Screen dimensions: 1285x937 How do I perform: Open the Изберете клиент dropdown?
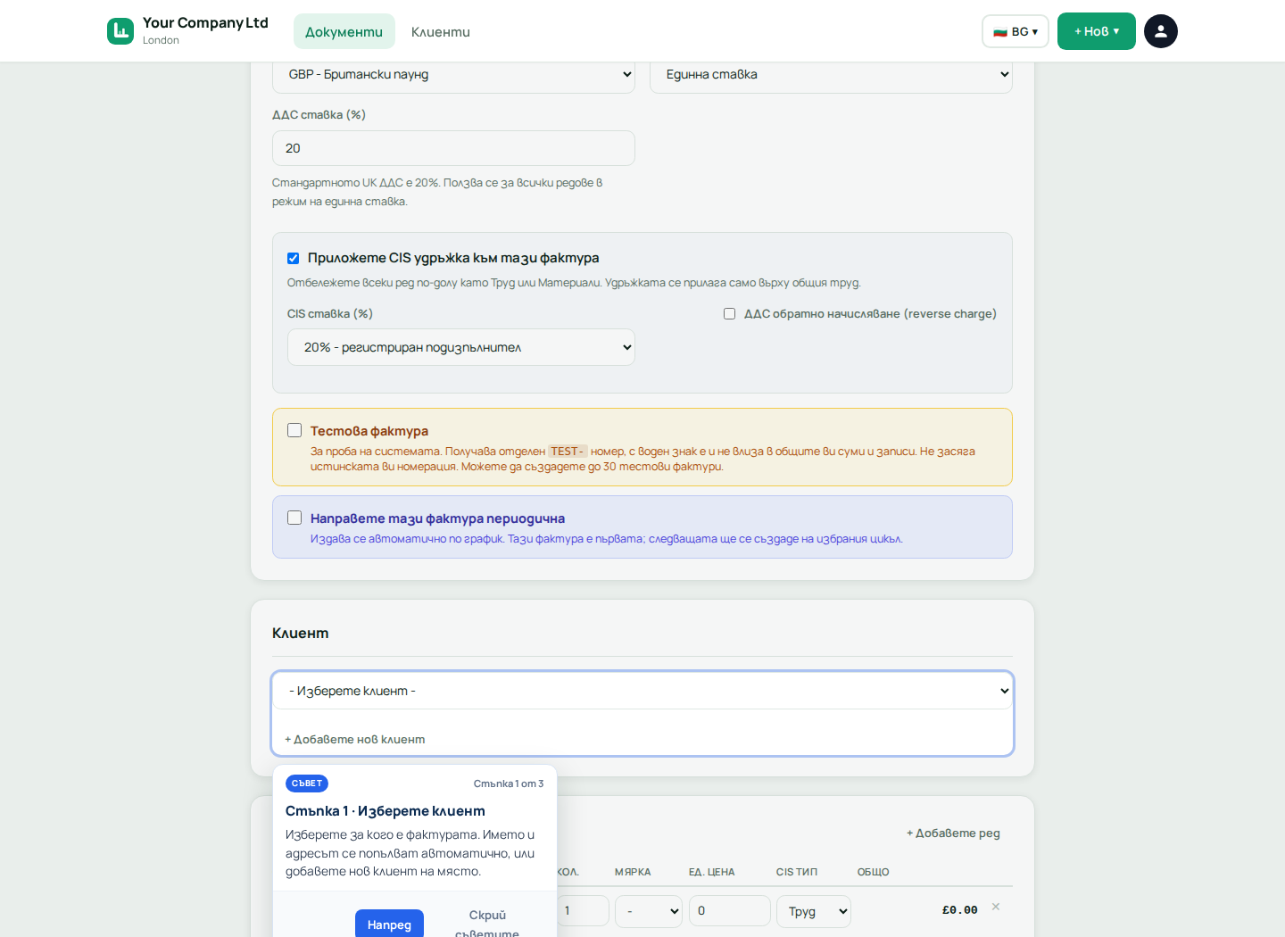(x=642, y=691)
